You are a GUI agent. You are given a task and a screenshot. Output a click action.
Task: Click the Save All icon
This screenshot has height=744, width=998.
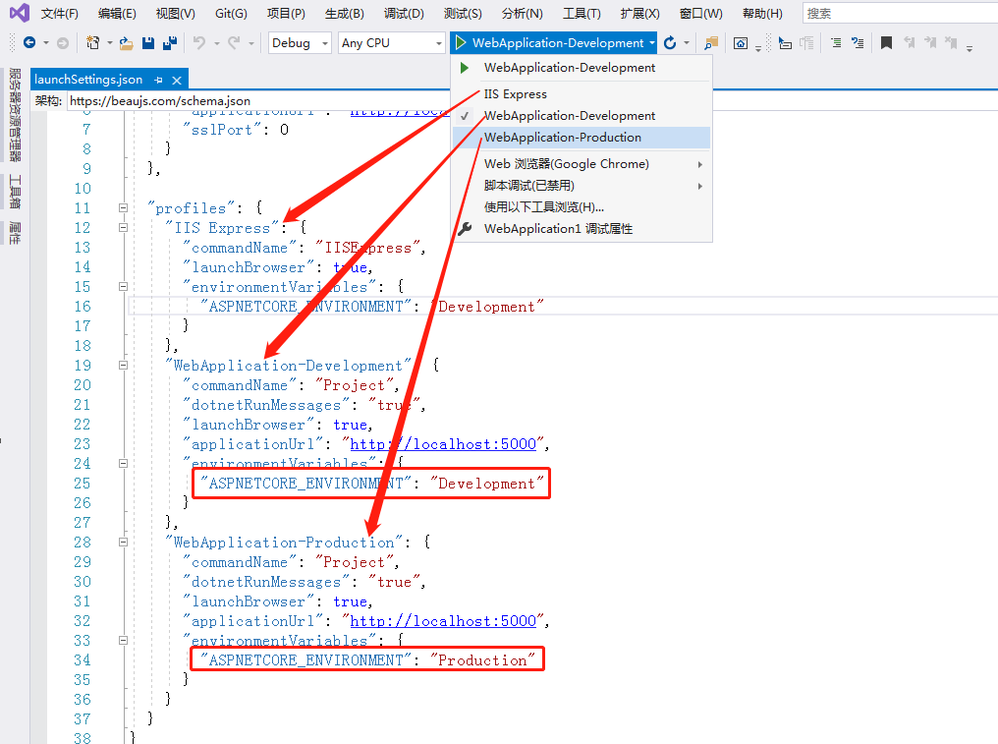pyautogui.click(x=169, y=42)
